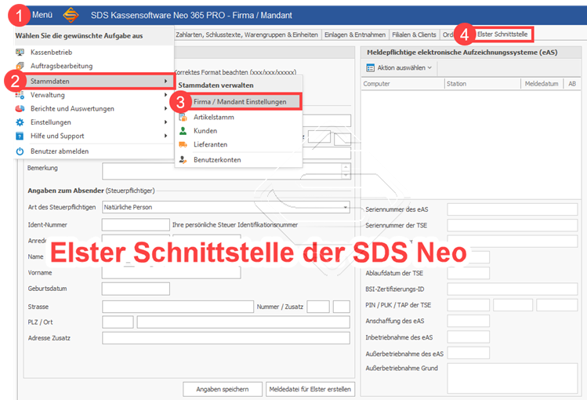Open Aktion auswählen dropdown
This screenshot has width=587, height=400.
399,67
